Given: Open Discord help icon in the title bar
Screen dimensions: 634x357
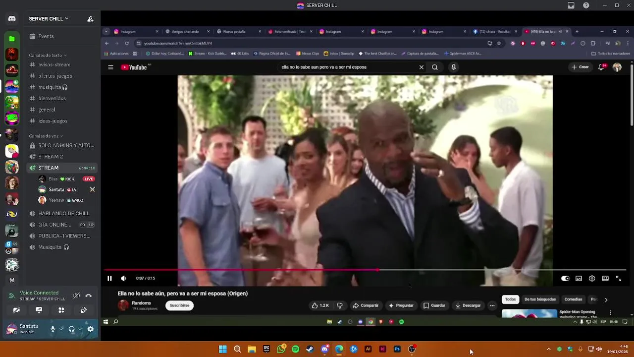Looking at the screenshot, I should [x=586, y=5].
